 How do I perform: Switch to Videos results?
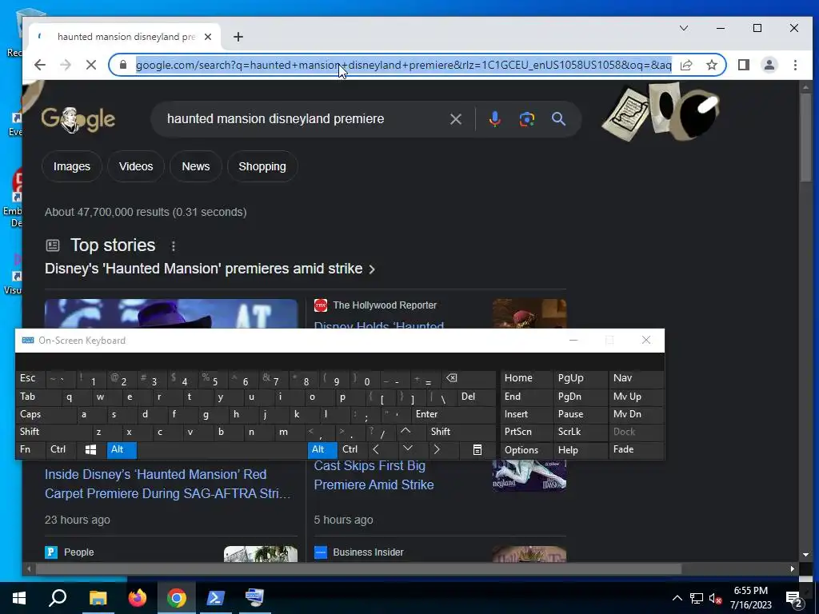pyautogui.click(x=136, y=166)
